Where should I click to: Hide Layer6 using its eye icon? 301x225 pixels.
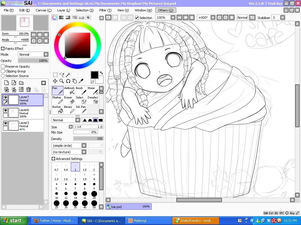click(x=5, y=110)
